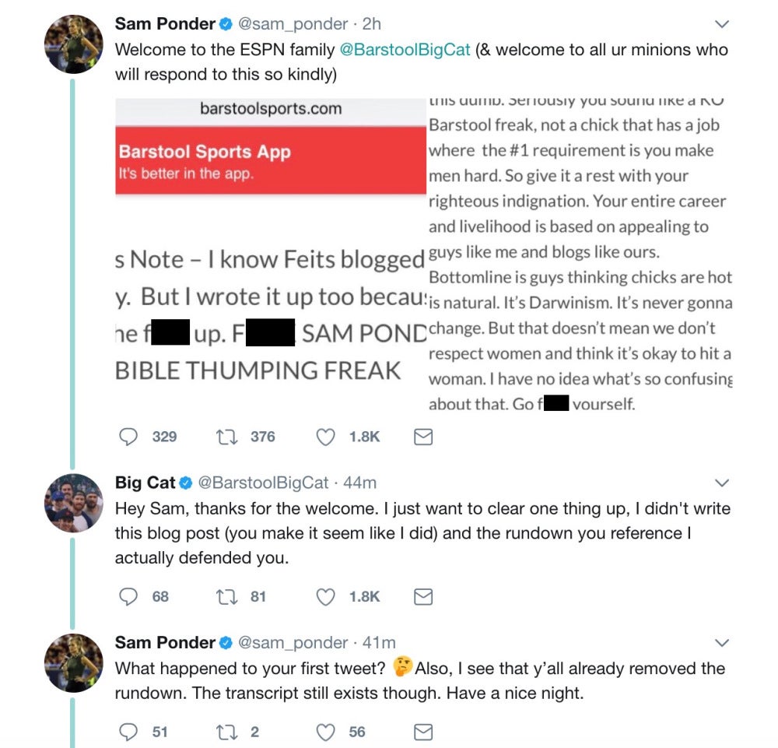The height and width of the screenshot is (748, 778).
Task: Retweet Big Cat's reply showing 81
Action: (226, 596)
